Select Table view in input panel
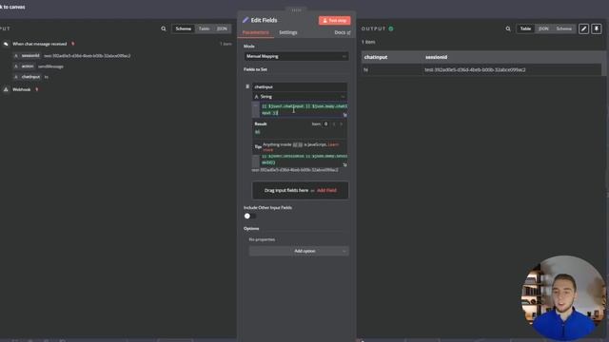This screenshot has height=342, width=609. click(204, 28)
